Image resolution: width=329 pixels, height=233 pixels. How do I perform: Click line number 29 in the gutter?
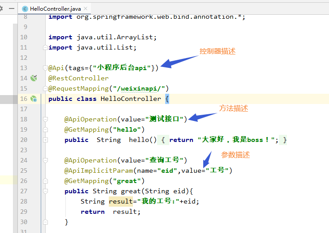coord(24,212)
